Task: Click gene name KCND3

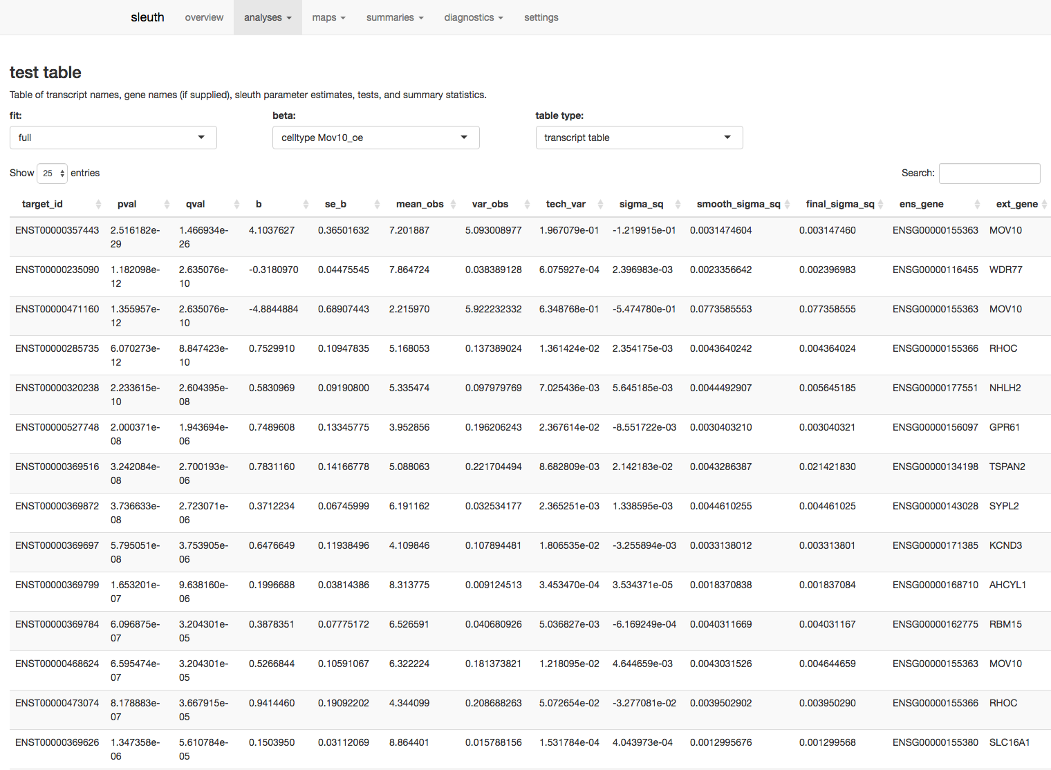Action: pyautogui.click(x=1005, y=545)
